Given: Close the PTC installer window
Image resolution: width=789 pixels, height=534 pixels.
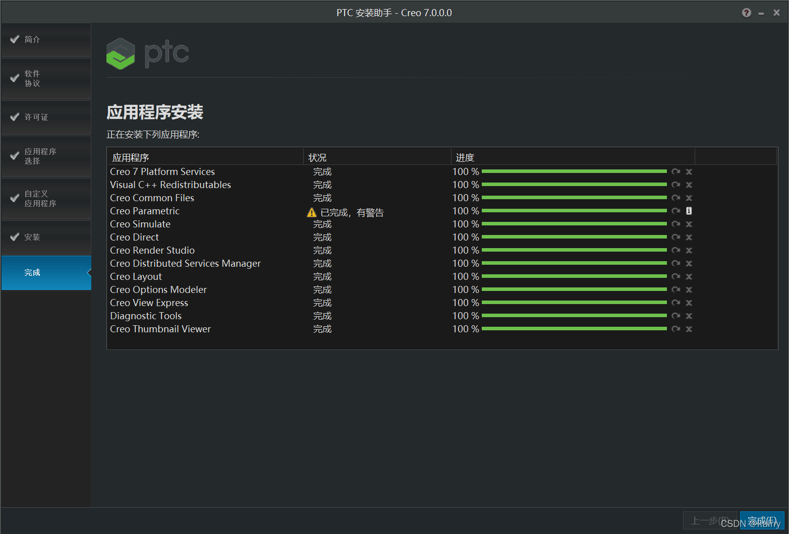Looking at the screenshot, I should tap(776, 13).
